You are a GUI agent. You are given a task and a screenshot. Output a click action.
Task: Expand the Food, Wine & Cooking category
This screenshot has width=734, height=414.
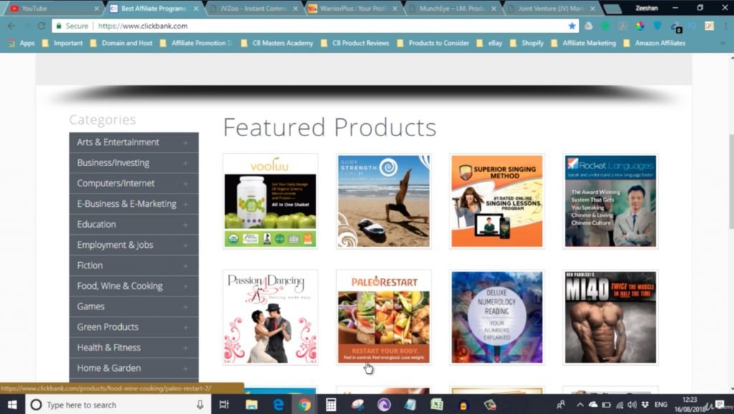186,287
